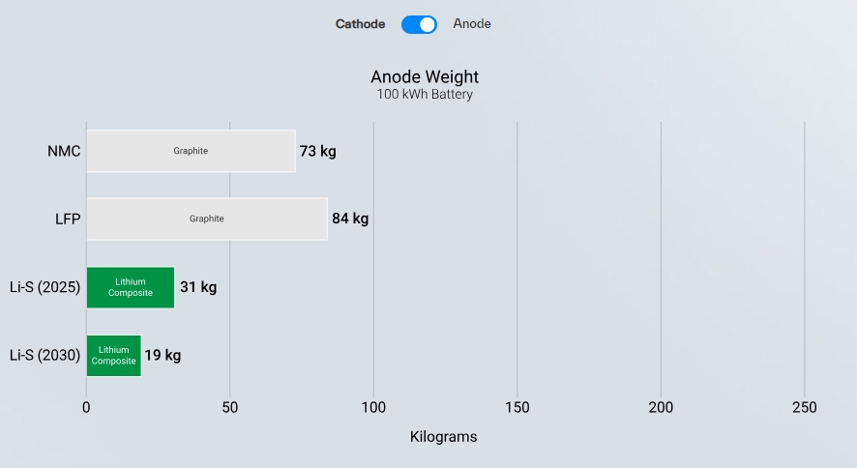Click the 250 tick on the axis
The width and height of the screenshot is (857, 468).
(x=805, y=407)
